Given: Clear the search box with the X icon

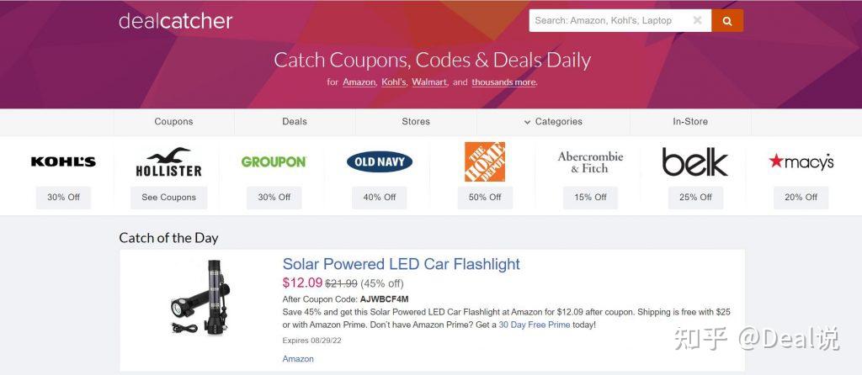Looking at the screenshot, I should (x=697, y=21).
